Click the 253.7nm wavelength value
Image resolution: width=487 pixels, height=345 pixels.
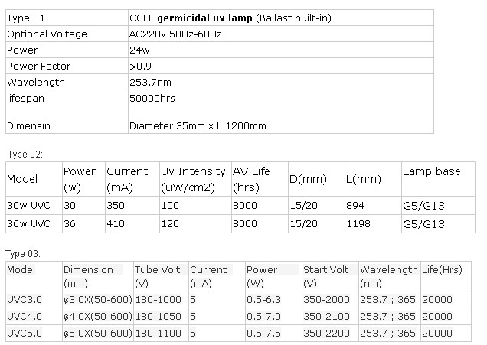[151, 82]
